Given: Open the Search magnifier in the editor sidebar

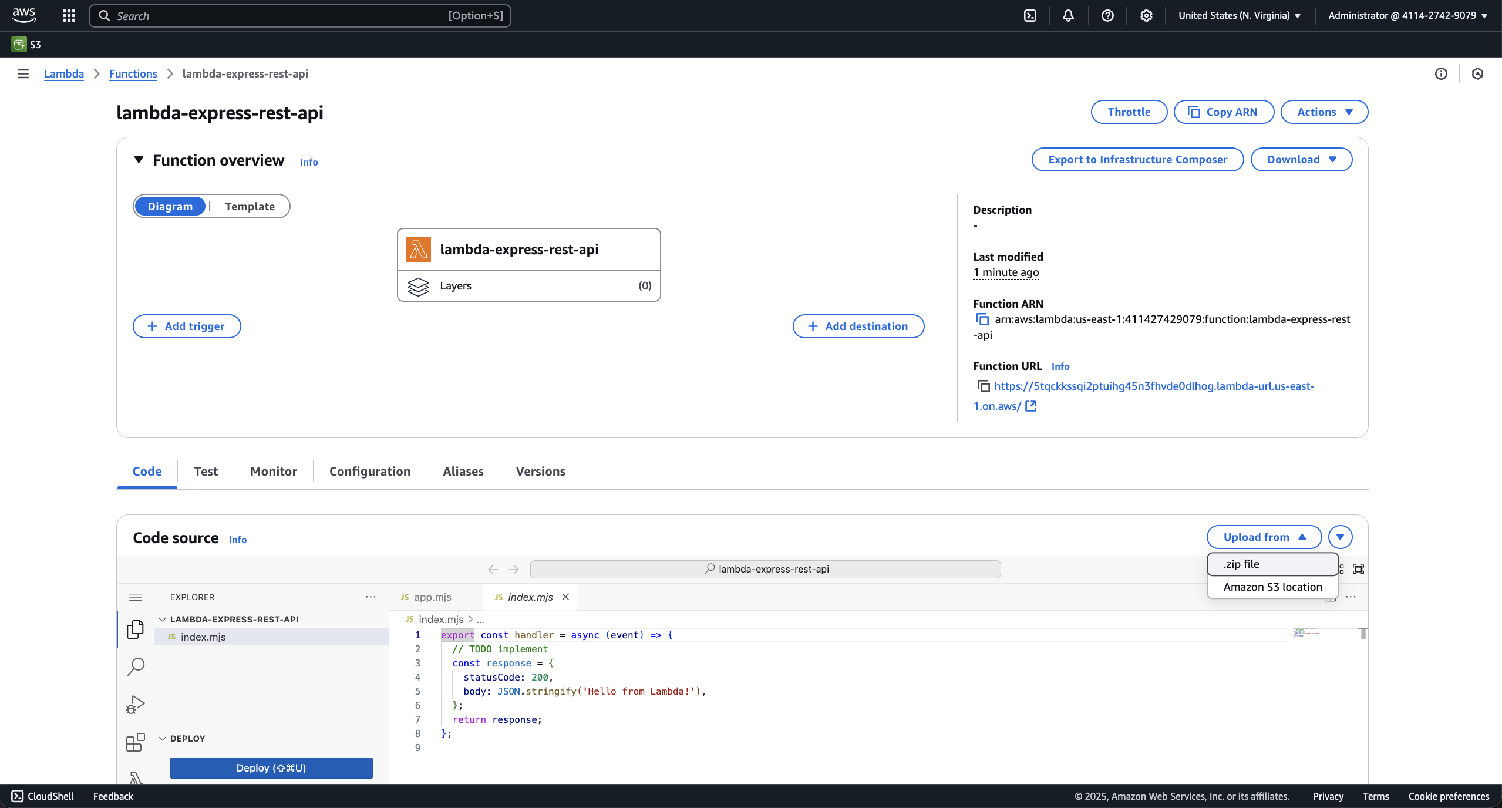Looking at the screenshot, I should (x=135, y=666).
